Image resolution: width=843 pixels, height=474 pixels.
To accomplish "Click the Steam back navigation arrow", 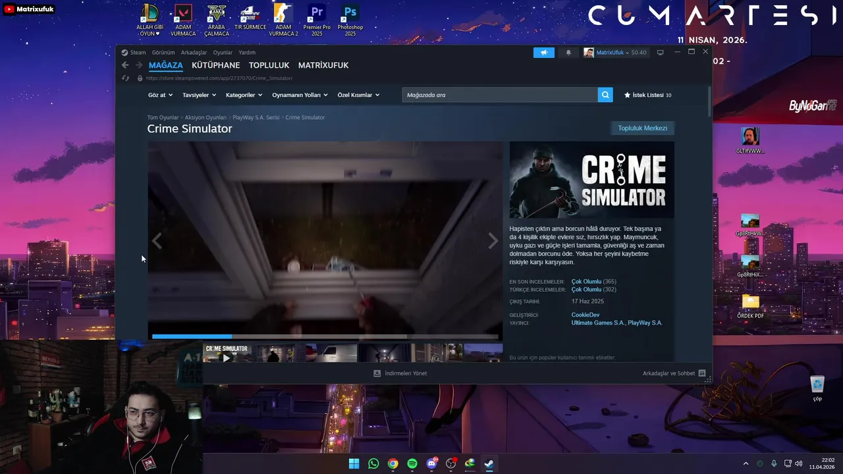I will [125, 65].
